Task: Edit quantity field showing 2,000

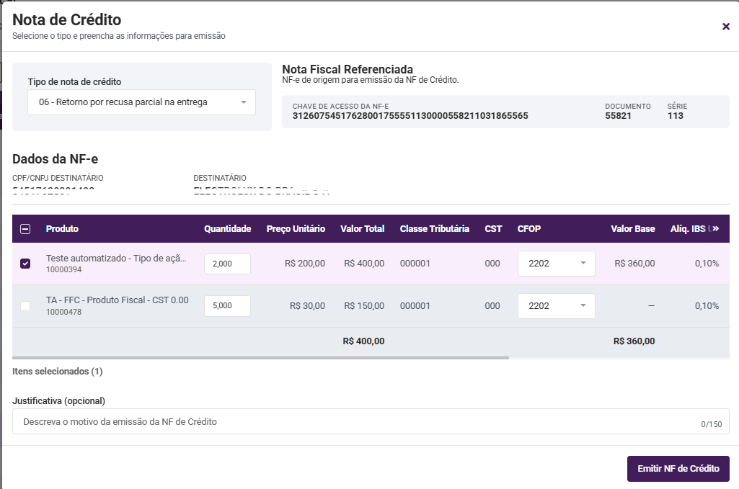Action: (227, 264)
